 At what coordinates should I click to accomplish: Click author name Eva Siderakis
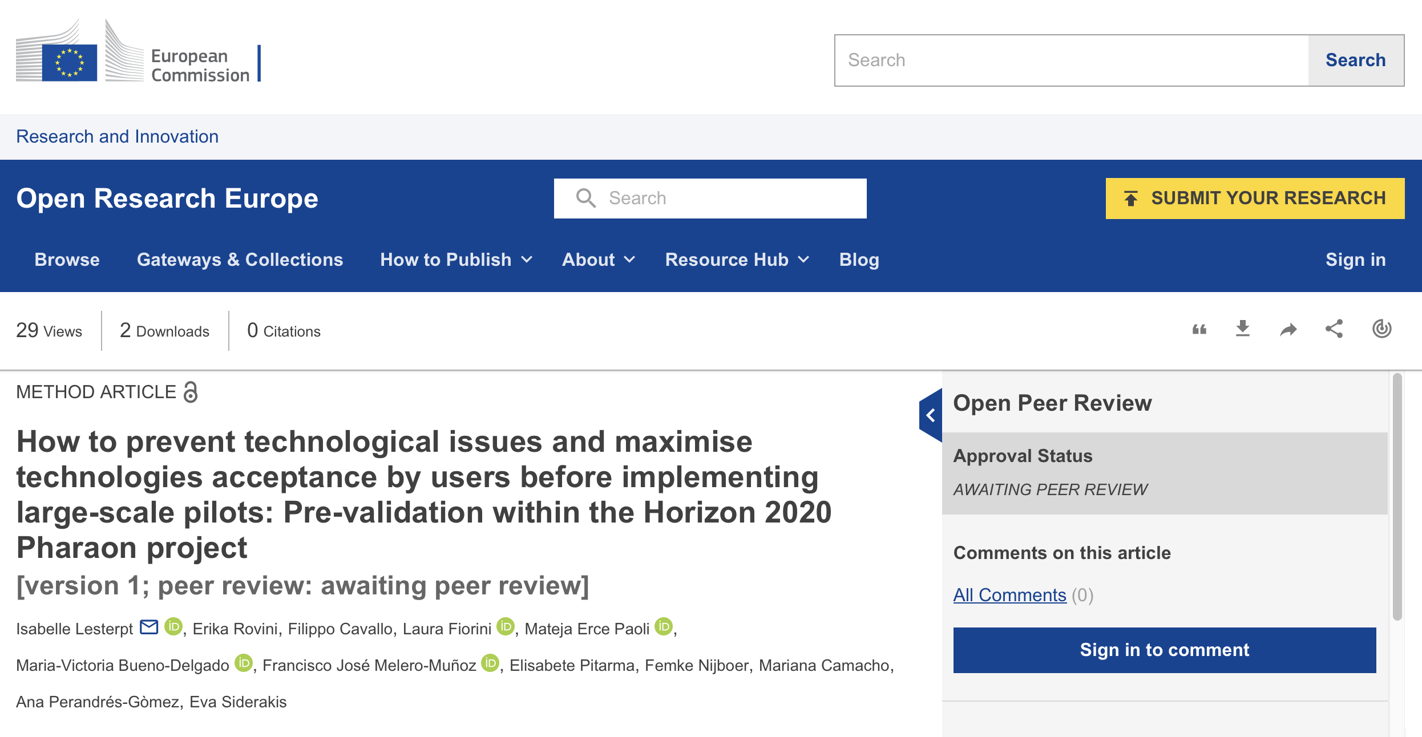[238, 702]
